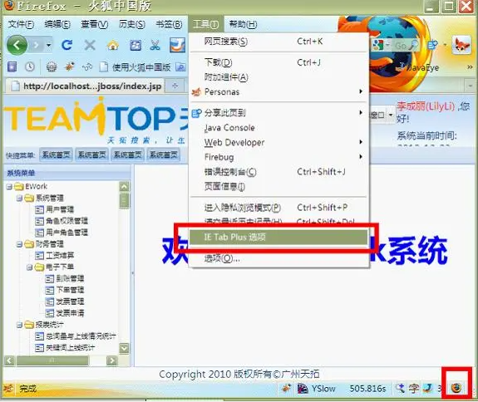Choose 页面信息(I) from Tools menu

[x=278, y=186]
